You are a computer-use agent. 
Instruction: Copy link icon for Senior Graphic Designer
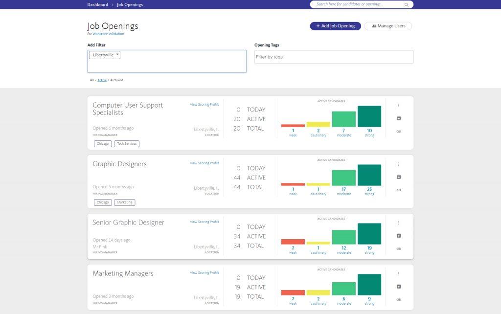tap(399, 248)
